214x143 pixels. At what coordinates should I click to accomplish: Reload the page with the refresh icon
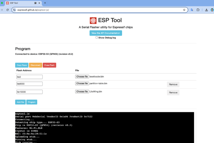coord(7,10)
